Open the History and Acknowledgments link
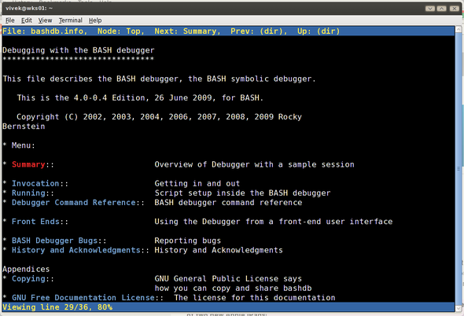The image size is (464, 316). coord(76,250)
